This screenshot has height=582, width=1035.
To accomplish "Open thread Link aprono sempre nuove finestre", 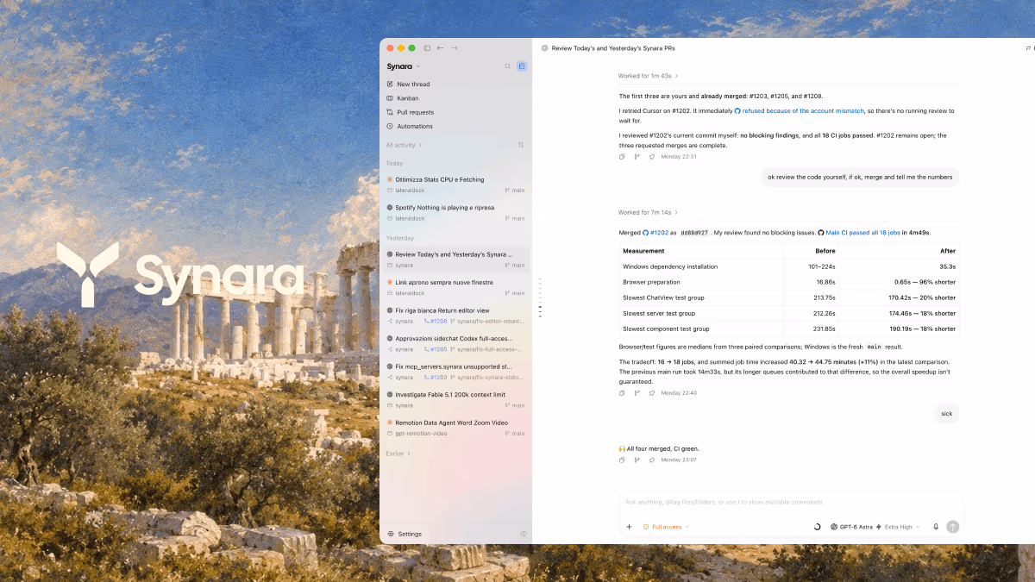I will point(456,287).
